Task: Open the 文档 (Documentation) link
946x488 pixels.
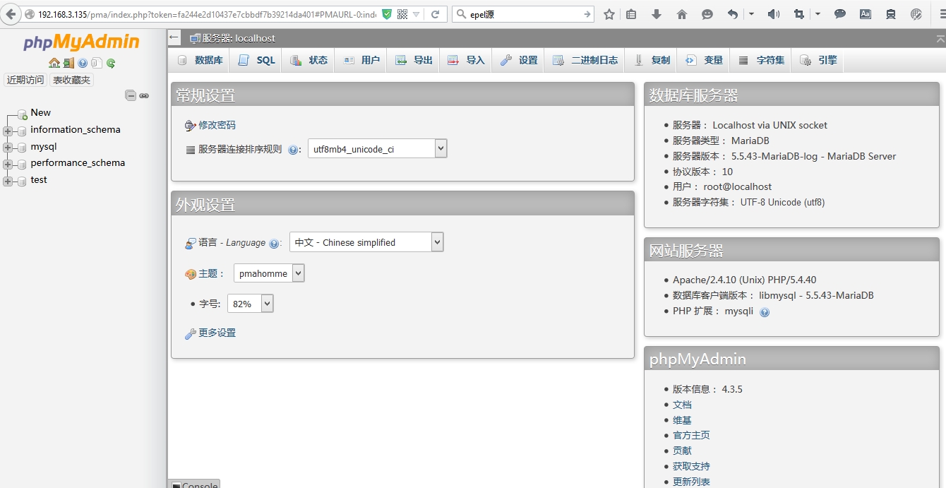Action: coord(682,405)
